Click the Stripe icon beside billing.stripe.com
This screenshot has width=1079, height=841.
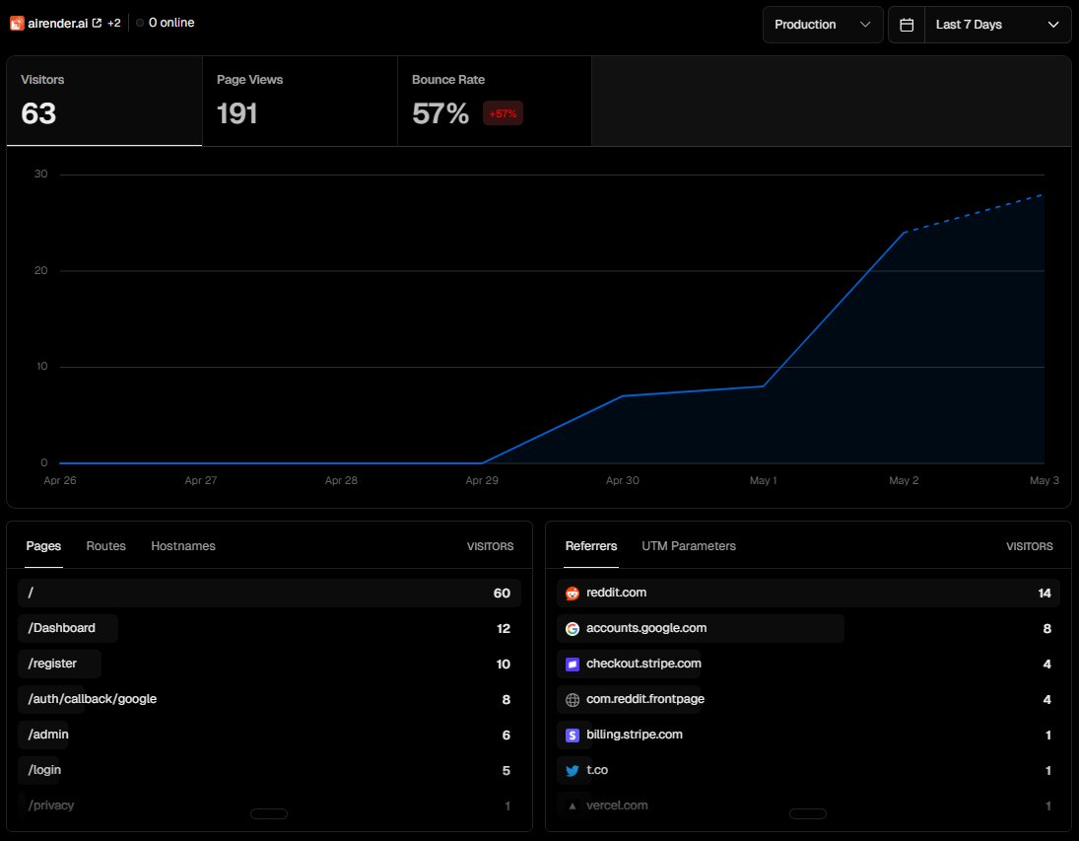click(x=572, y=736)
